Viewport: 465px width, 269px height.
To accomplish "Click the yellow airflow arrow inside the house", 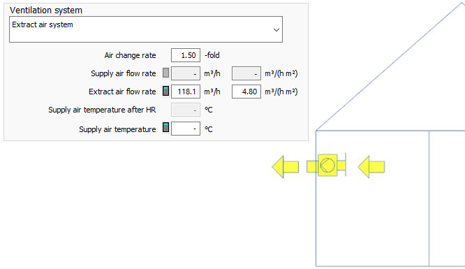I will click(x=371, y=166).
